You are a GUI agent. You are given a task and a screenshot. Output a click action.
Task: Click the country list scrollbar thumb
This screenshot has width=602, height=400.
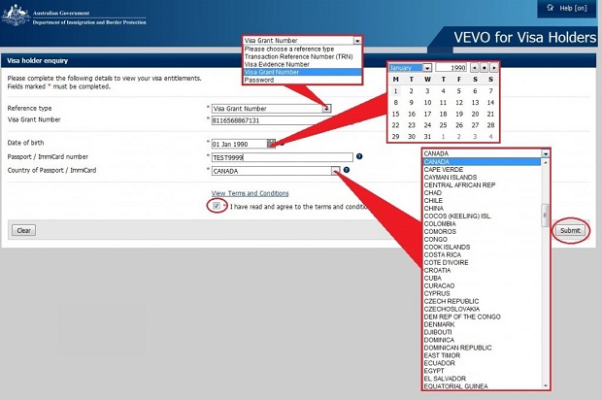545,216
